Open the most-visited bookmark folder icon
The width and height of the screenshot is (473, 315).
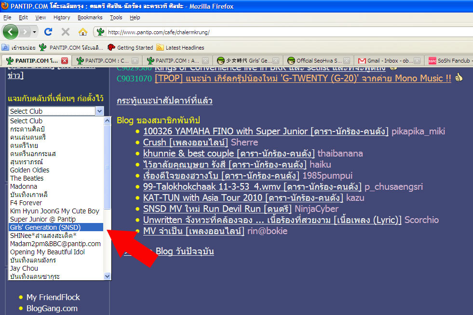tap(5, 47)
